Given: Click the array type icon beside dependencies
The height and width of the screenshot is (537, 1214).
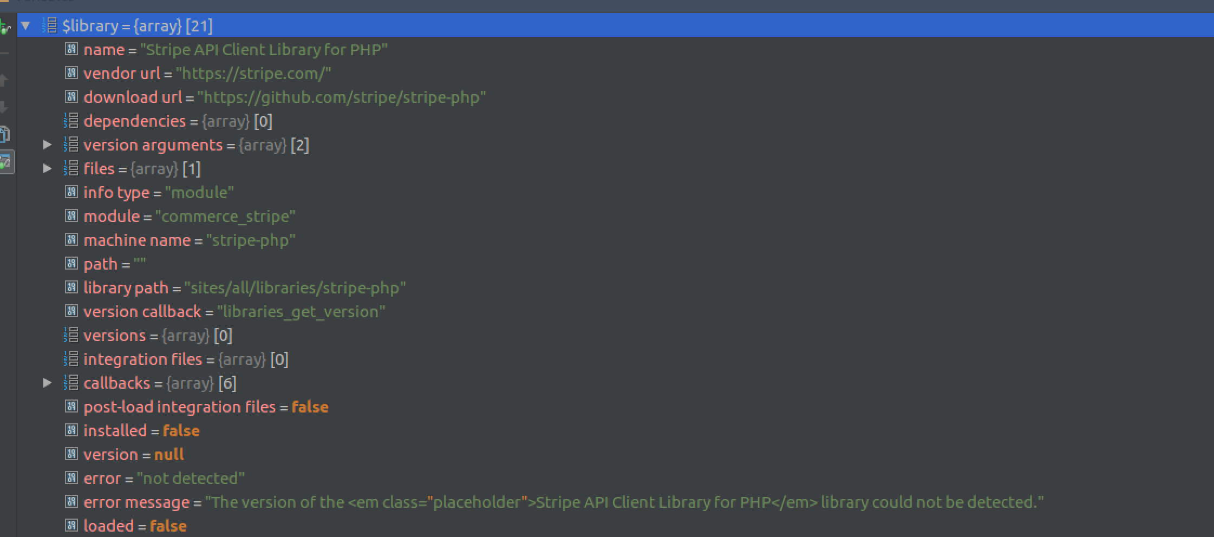Looking at the screenshot, I should point(72,120).
